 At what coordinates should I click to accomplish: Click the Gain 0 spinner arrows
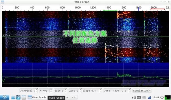click(66, 90)
